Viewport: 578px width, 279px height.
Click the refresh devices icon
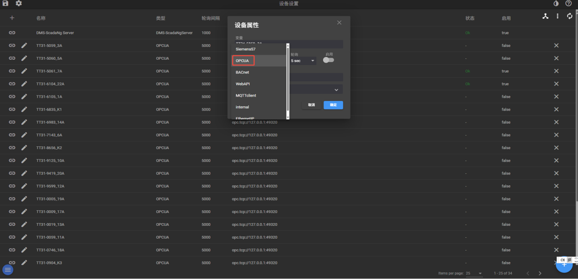[x=570, y=16]
